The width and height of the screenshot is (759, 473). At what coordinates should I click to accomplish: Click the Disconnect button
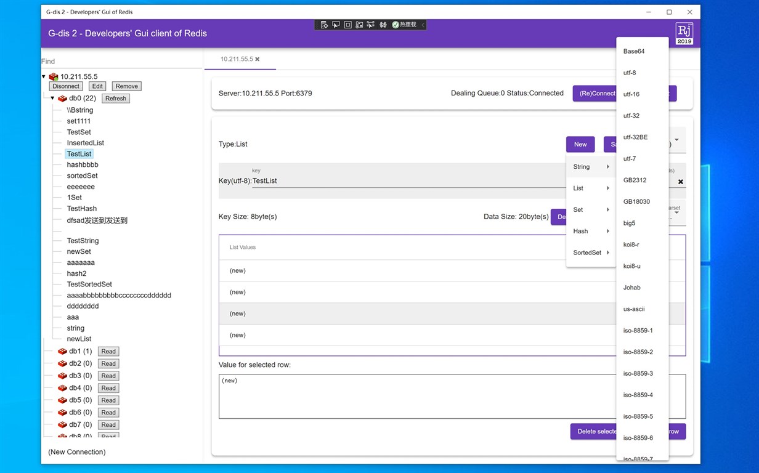click(66, 86)
